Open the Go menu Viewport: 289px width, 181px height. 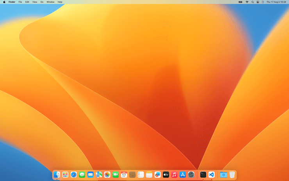point(42,2)
